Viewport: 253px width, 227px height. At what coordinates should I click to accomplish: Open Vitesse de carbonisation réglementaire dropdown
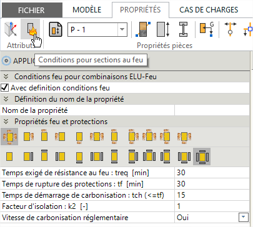(244, 218)
